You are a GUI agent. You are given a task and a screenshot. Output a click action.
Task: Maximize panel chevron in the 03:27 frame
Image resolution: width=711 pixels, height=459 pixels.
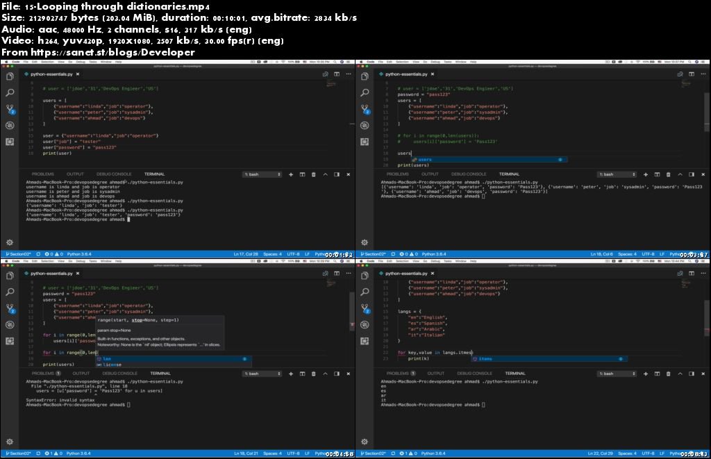coord(680,174)
